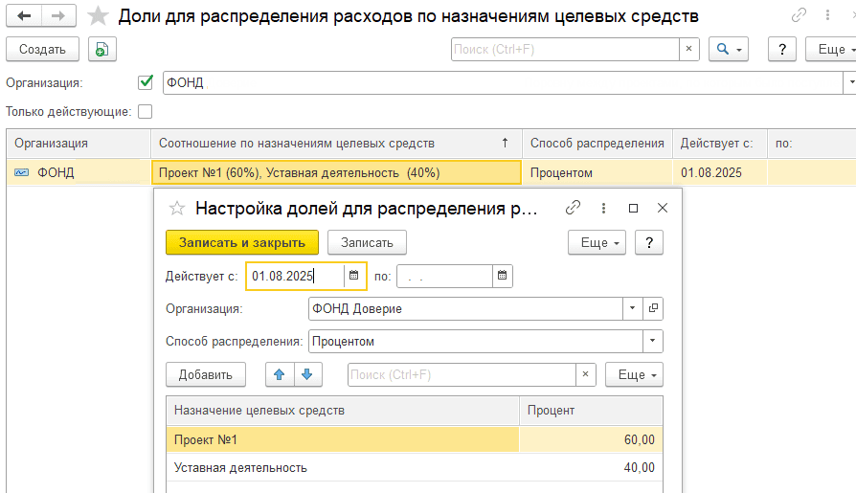856x493 pixels.
Task: Copy link icon in main window header
Action: tap(799, 16)
